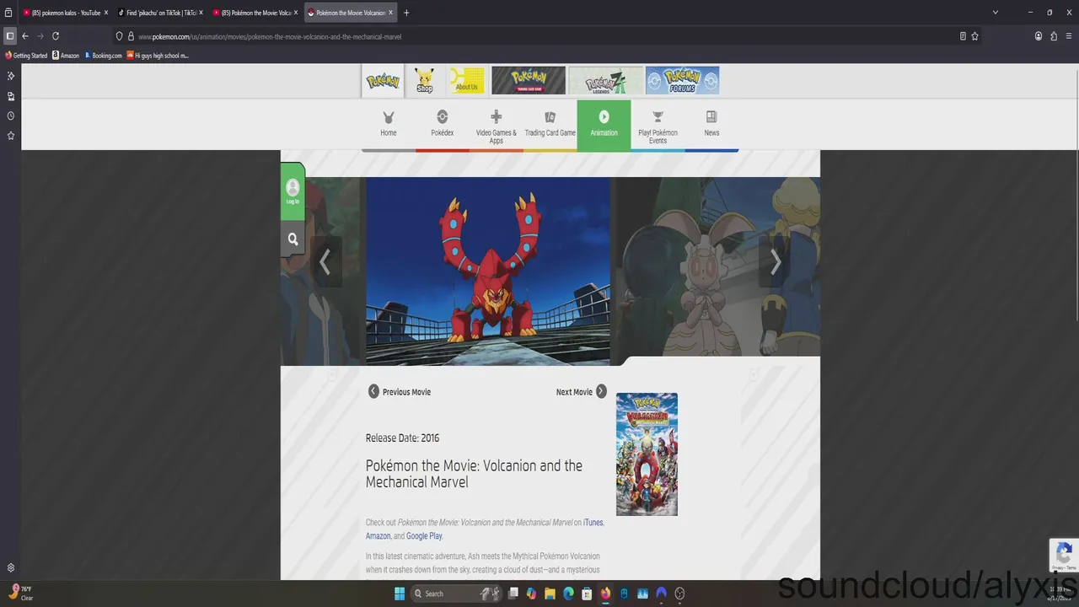The height and width of the screenshot is (607, 1079).
Task: Open Firefox View button
Action: (8, 13)
